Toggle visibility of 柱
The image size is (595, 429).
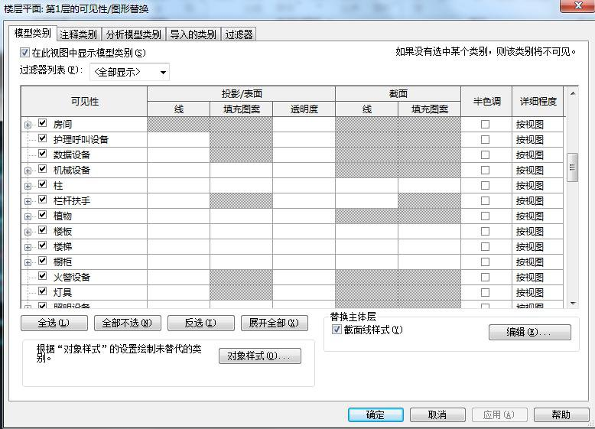pyautogui.click(x=43, y=184)
